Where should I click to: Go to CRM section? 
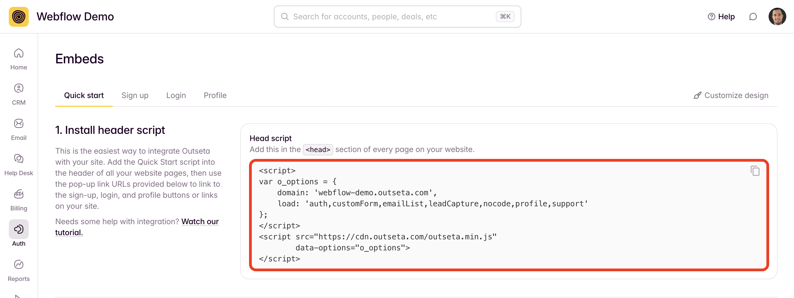pos(18,94)
